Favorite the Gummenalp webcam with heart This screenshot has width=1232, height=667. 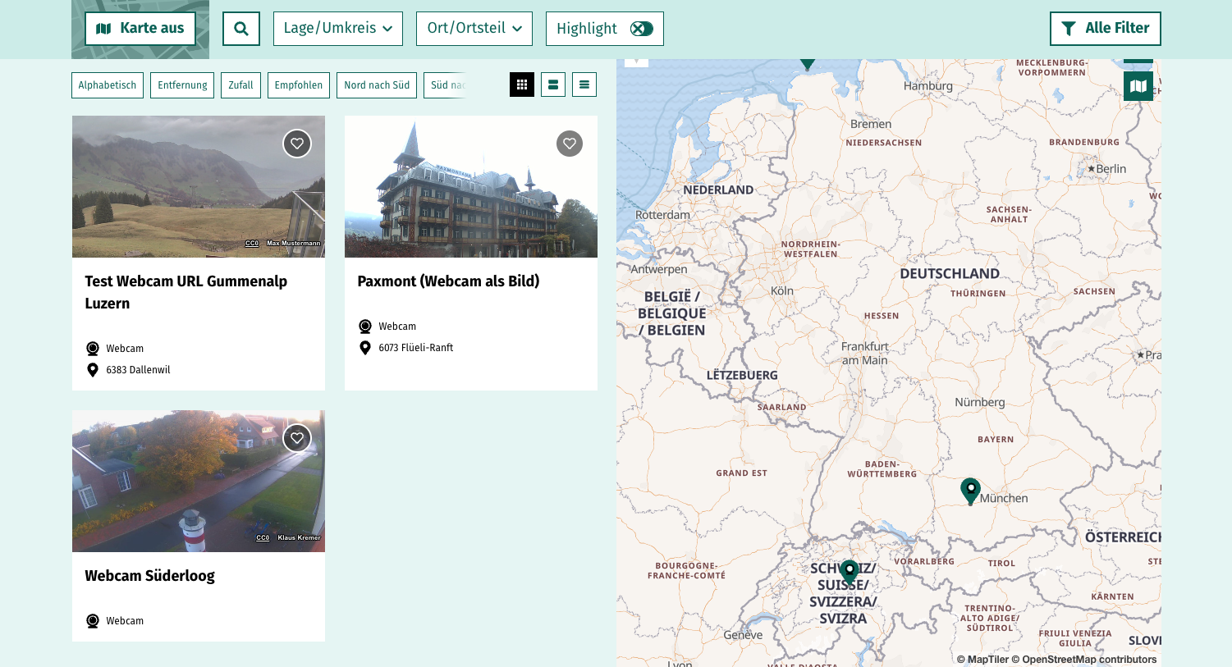pos(297,144)
